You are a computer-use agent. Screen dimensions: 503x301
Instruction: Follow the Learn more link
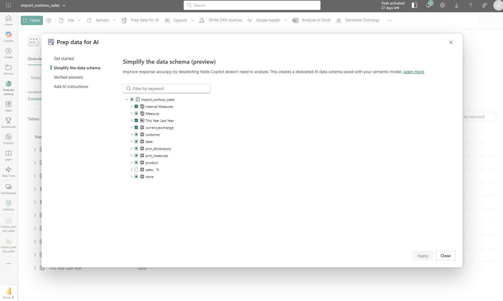click(414, 72)
